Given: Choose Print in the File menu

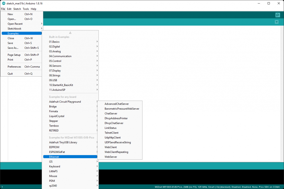Looking at the screenshot, I should [22, 60].
